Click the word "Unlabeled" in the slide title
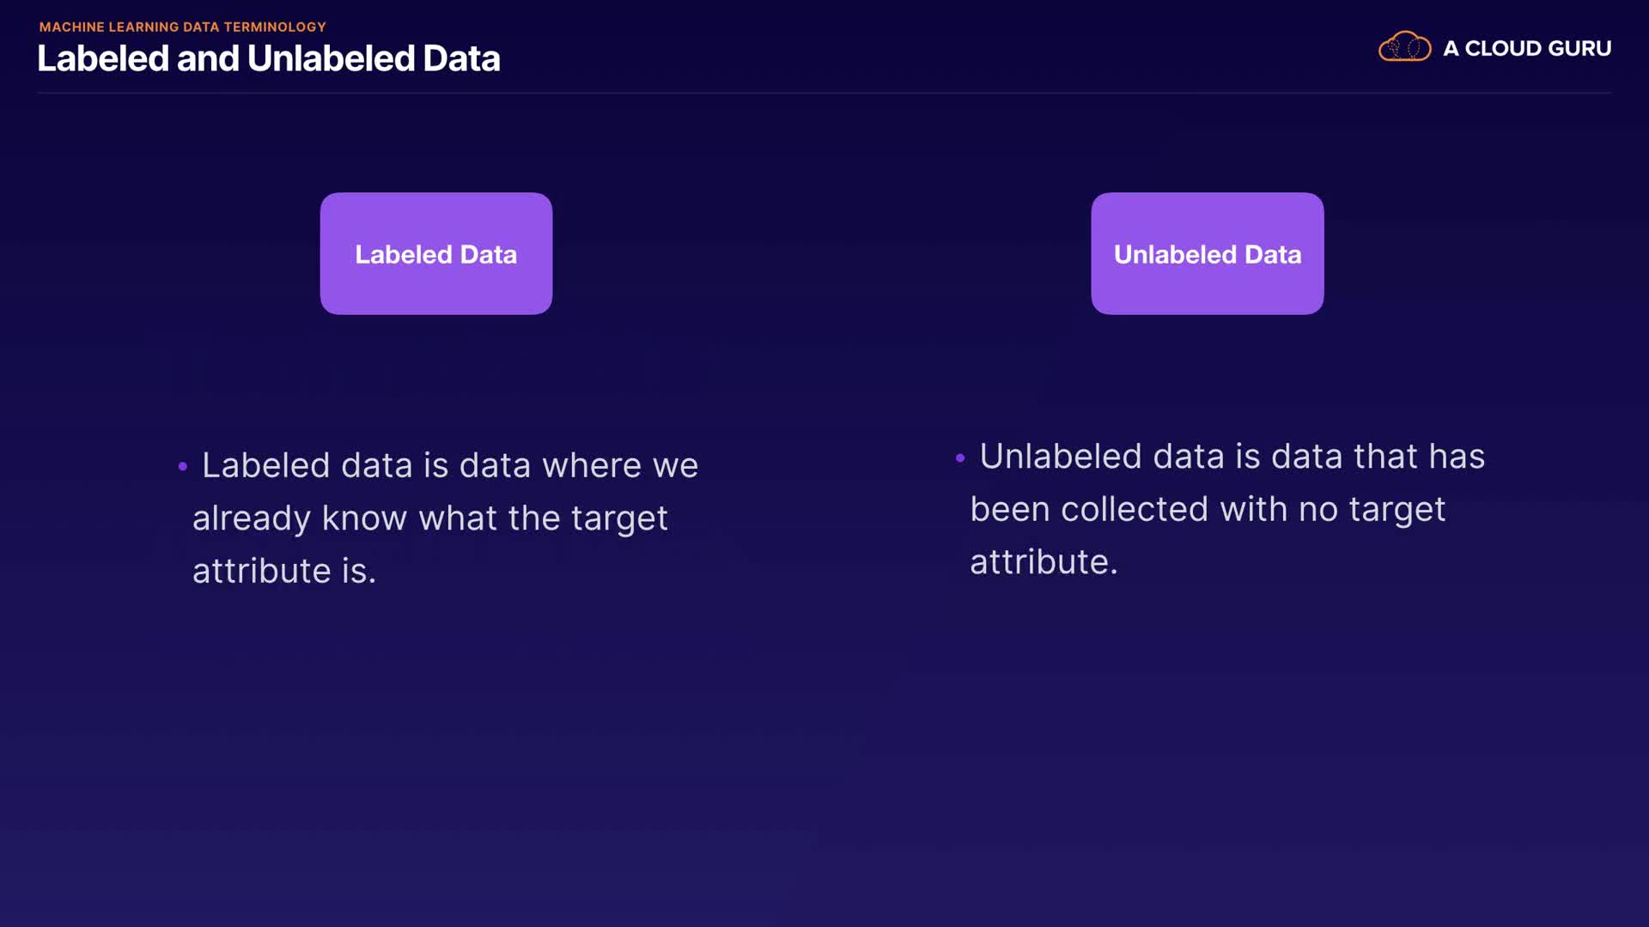 [x=332, y=58]
